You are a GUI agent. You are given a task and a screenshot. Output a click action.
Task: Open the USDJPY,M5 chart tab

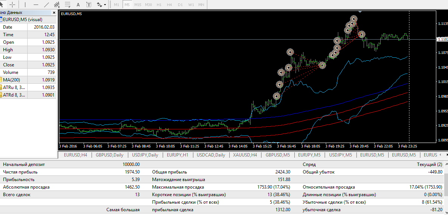(341, 155)
